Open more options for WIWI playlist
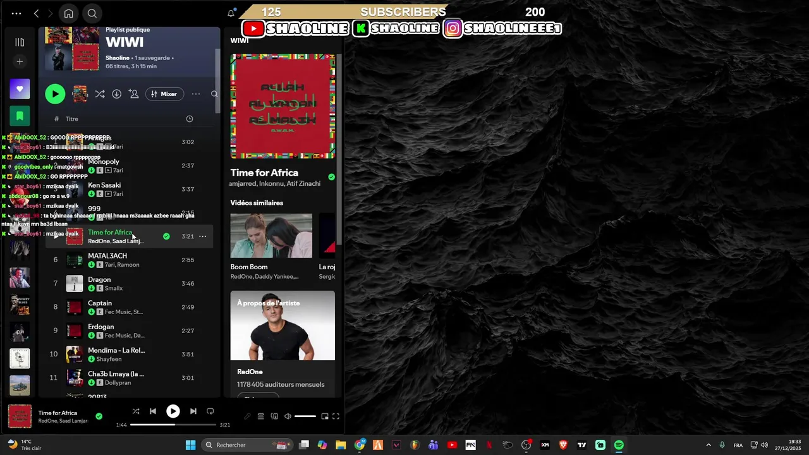This screenshot has height=455, width=809. [196, 94]
